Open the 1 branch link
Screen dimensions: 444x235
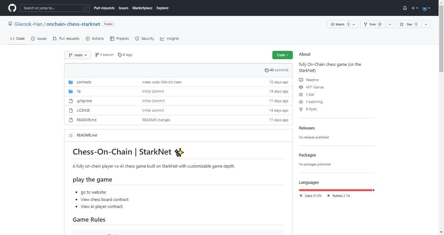point(104,55)
